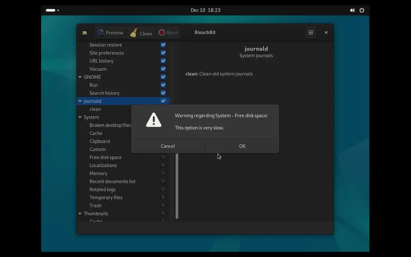The image size is (411, 257).
Task: Select the Trash row label
Action: coord(95,205)
